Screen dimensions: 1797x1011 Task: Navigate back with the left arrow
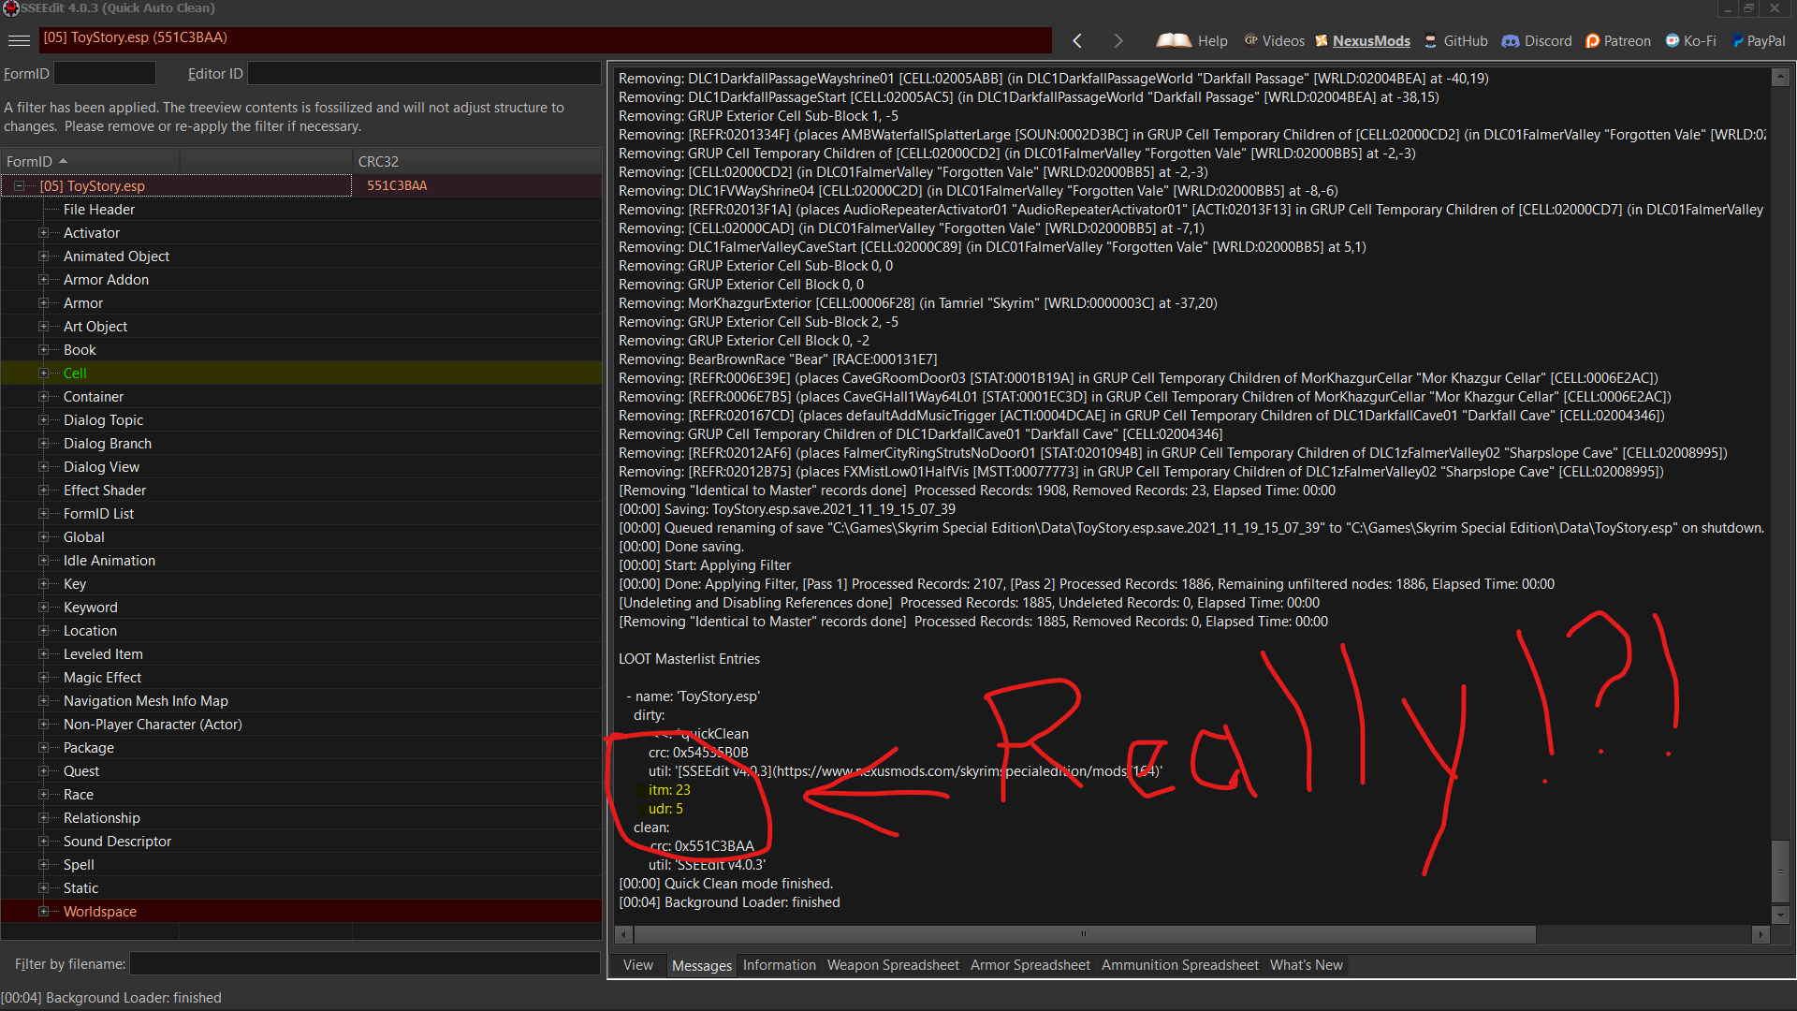tap(1077, 40)
